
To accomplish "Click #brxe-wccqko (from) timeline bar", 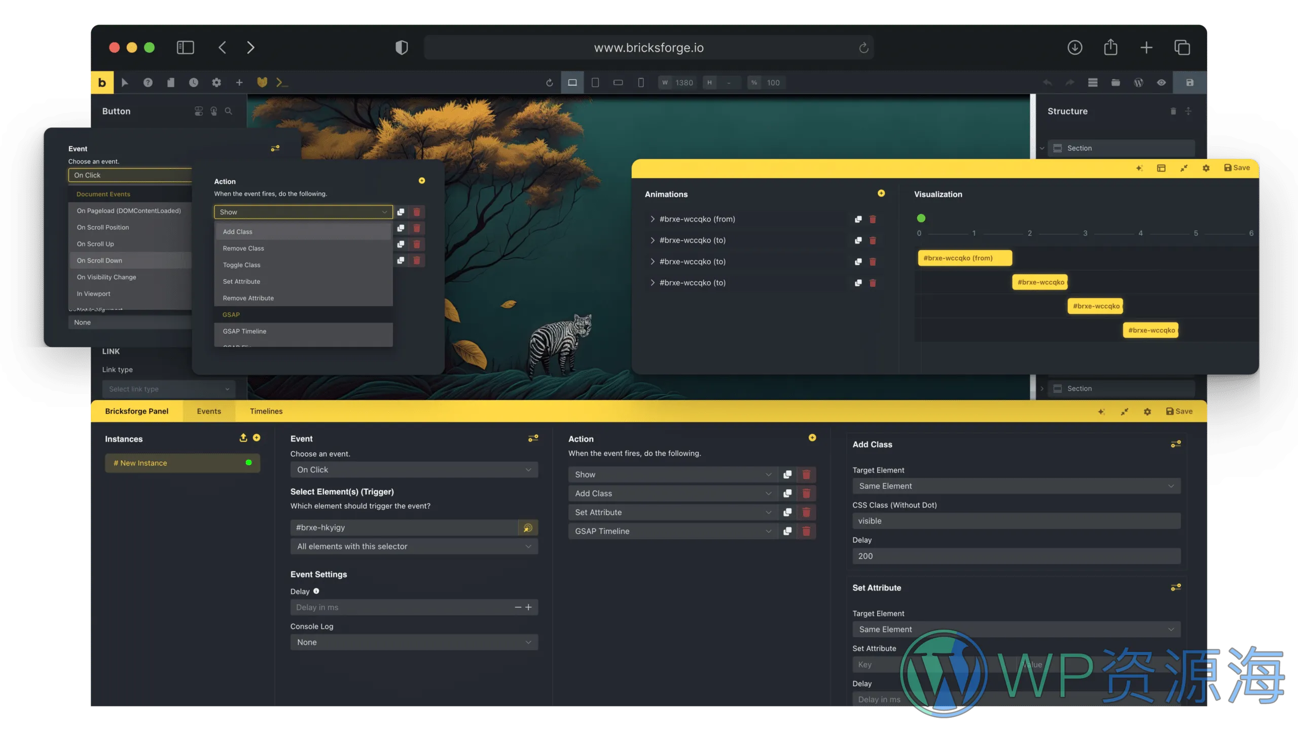I will click(x=964, y=258).
